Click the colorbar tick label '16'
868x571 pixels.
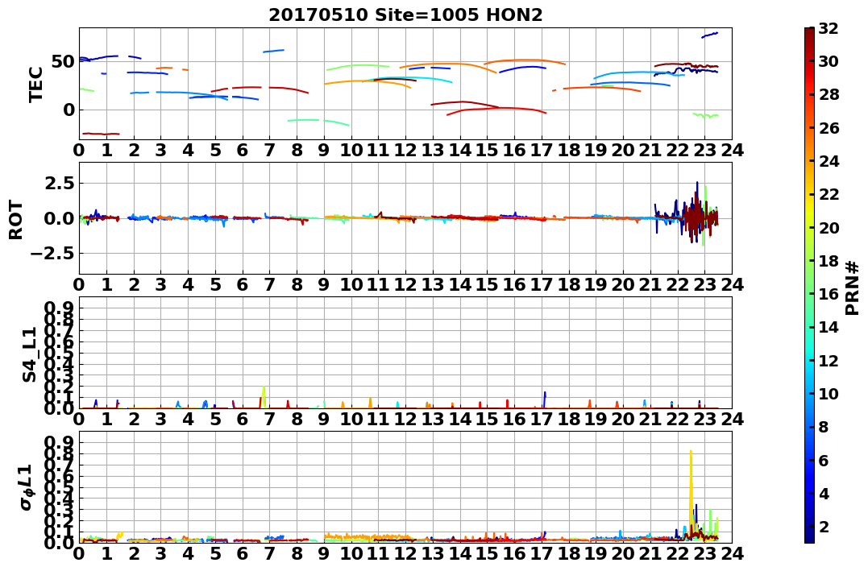pos(828,294)
